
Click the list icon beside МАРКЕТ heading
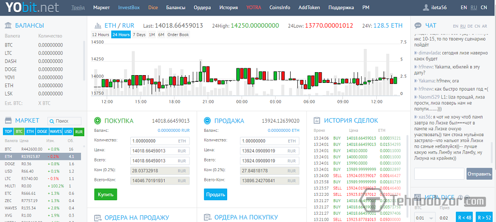pos(9,121)
